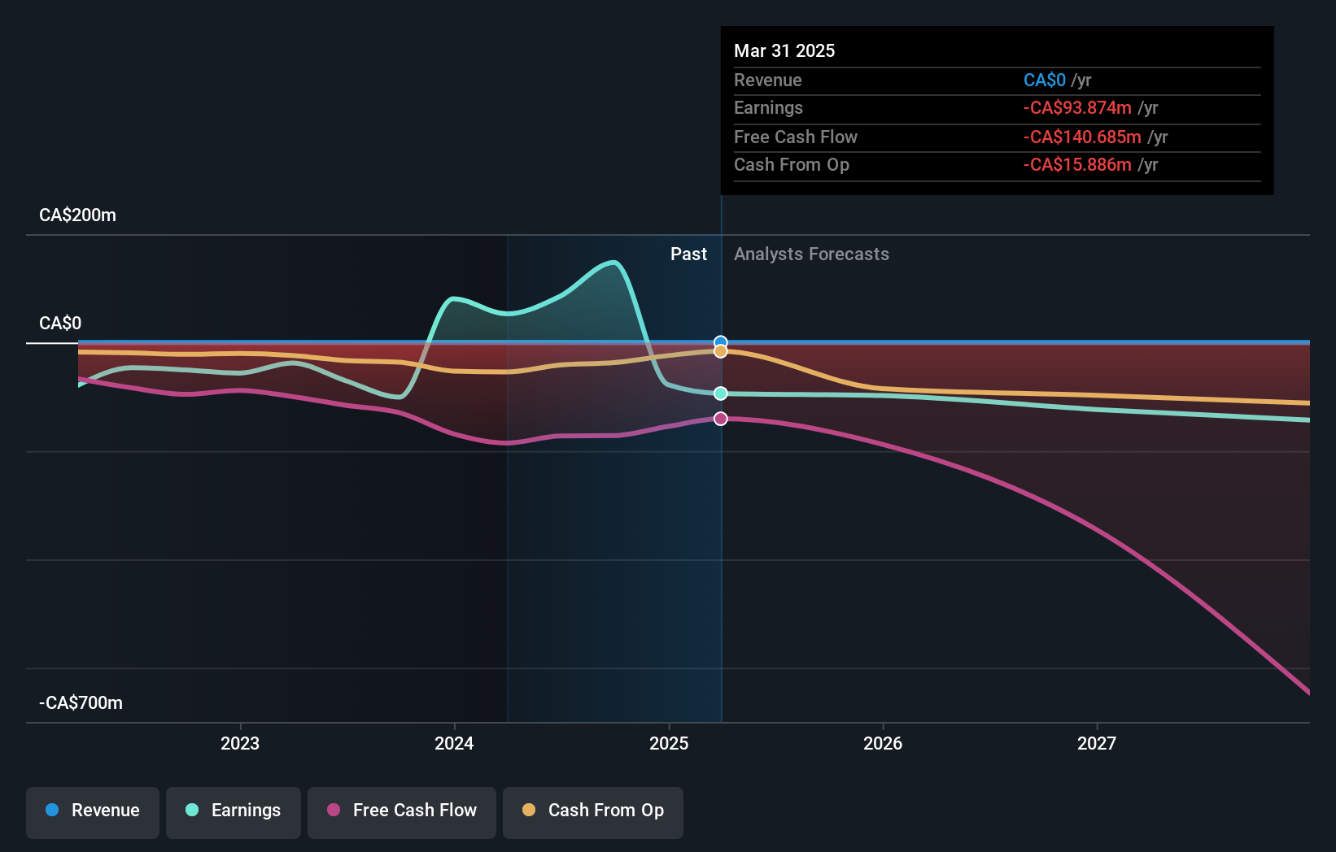This screenshot has width=1336, height=852.
Task: Switch to the Analysts Forecasts section
Action: 811,254
